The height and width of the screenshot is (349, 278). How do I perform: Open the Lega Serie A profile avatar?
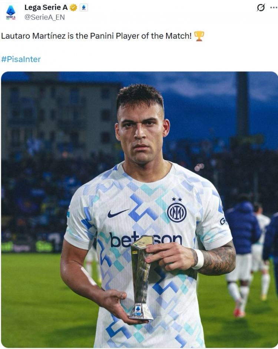click(x=10, y=12)
